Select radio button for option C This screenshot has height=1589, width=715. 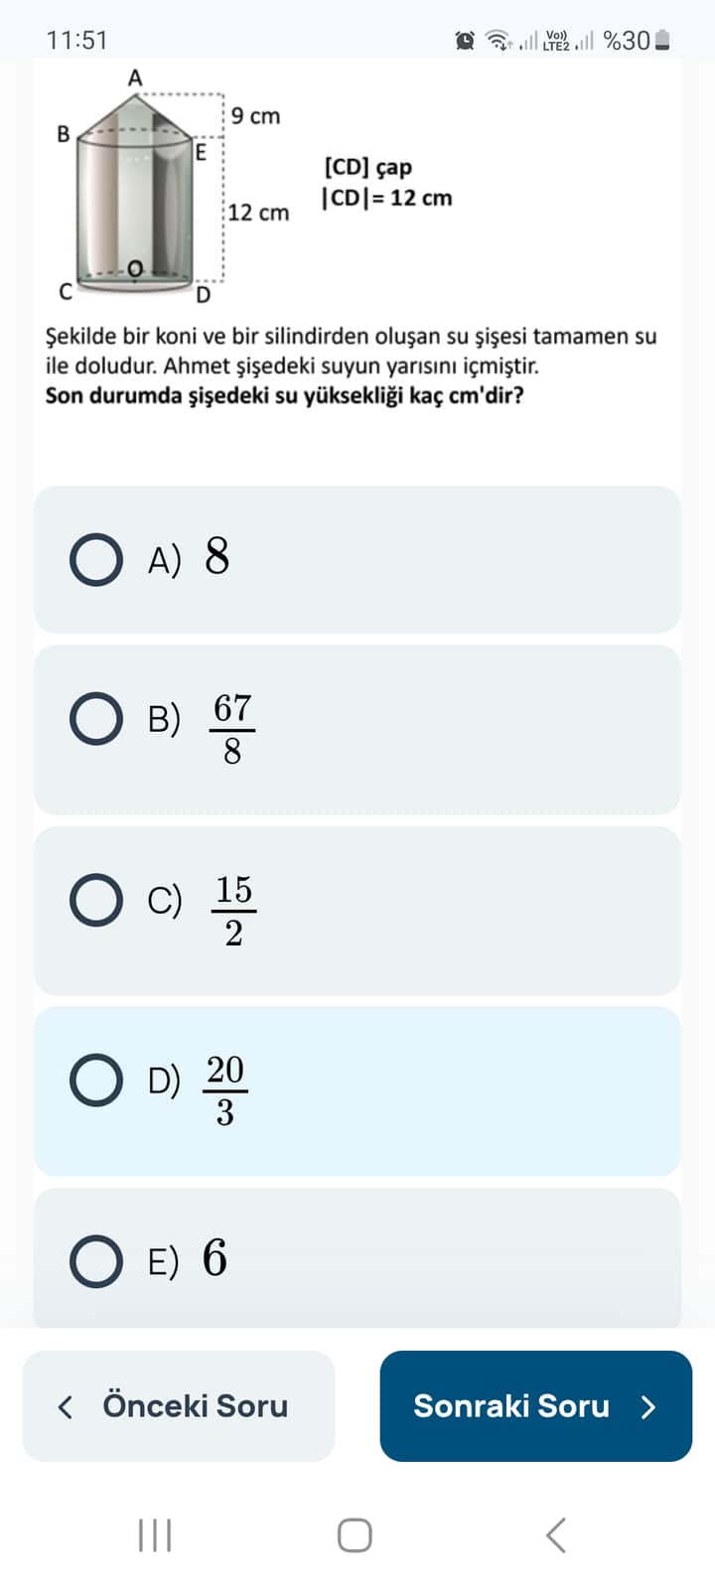[96, 900]
